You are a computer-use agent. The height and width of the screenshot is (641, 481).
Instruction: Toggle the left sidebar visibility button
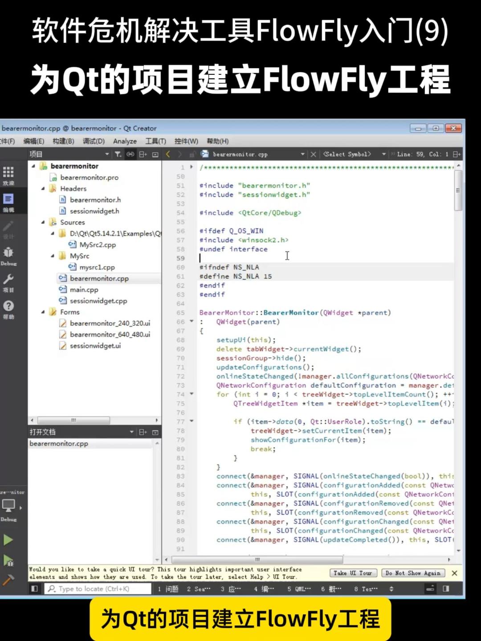click(x=34, y=589)
